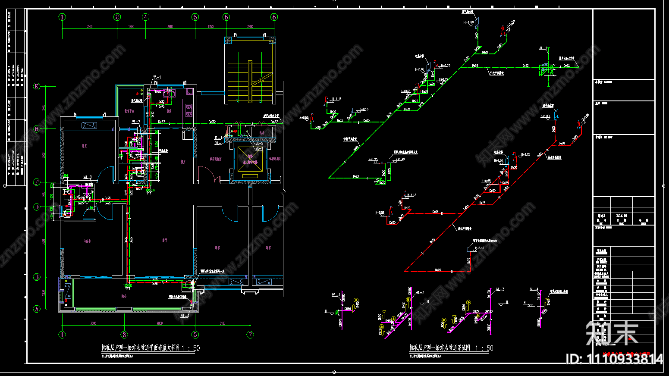Click the system diagram title 标准层户型一给排水管道系统图
The width and height of the screenshot is (669, 376).
440,348
